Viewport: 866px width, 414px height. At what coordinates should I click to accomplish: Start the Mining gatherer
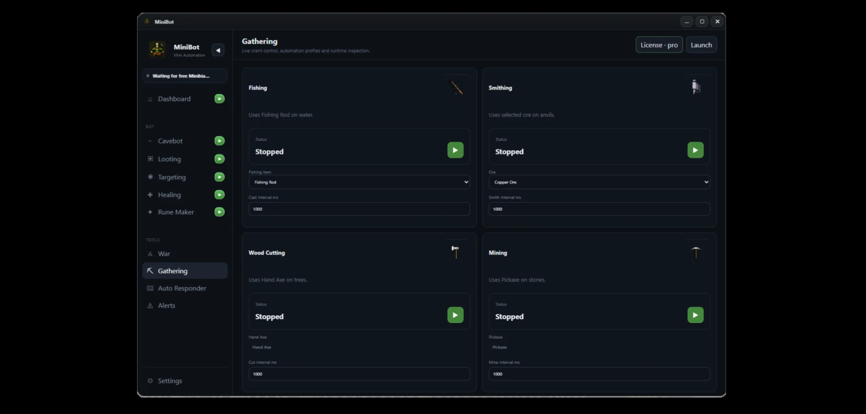tap(696, 315)
